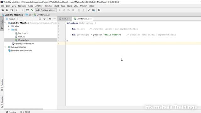The height and width of the screenshot is (113, 201).
Task: Click the Select Run/Debug target window icon
Action: coord(27,10)
